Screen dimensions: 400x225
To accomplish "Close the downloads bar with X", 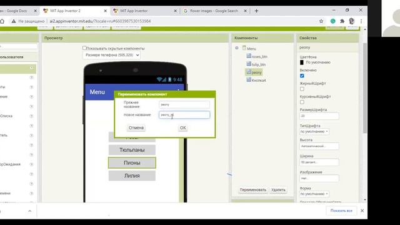I will point(362,211).
